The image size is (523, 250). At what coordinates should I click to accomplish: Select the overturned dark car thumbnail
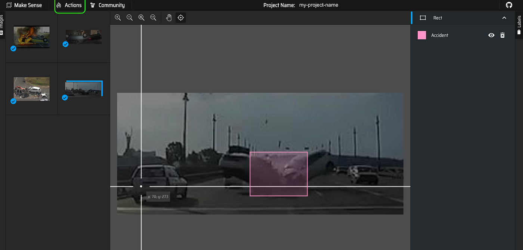click(x=83, y=37)
